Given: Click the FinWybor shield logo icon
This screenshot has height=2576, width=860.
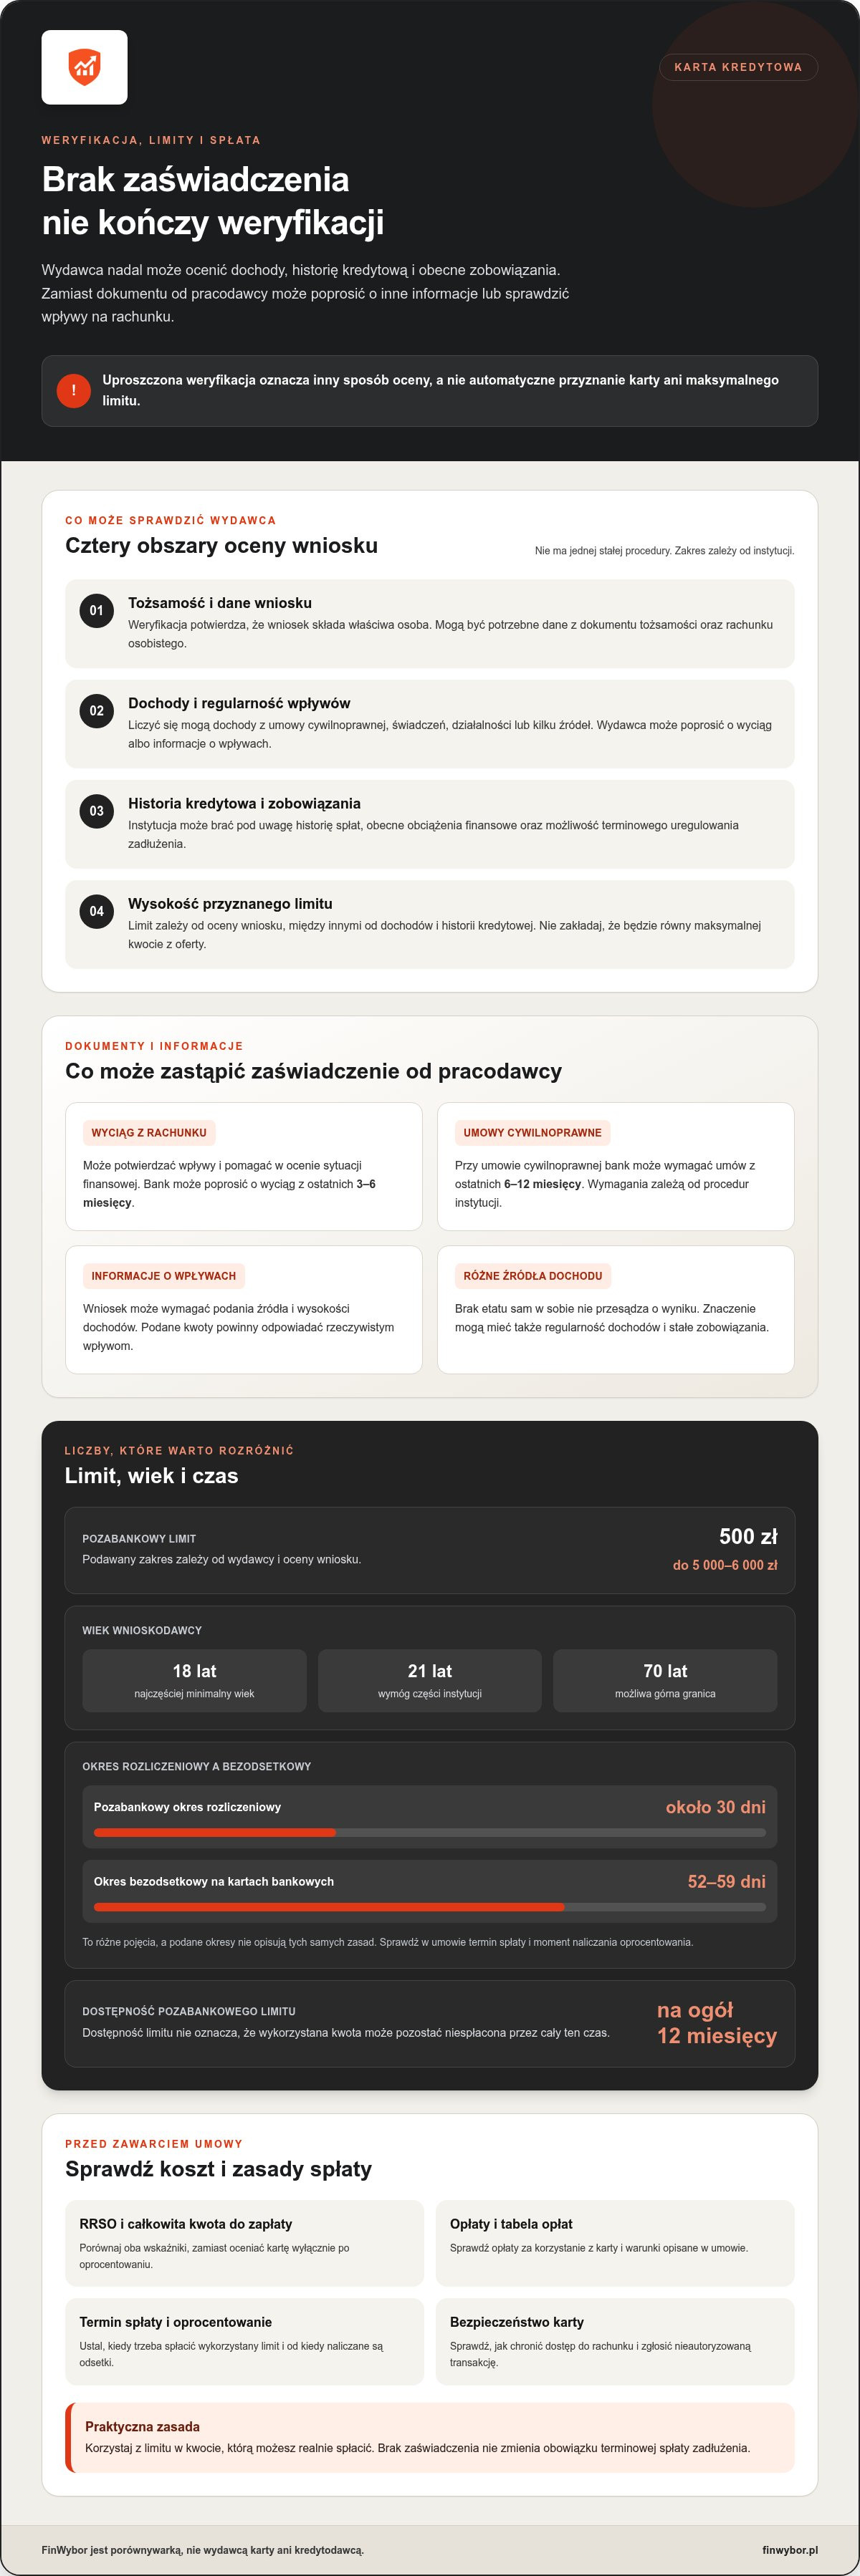Looking at the screenshot, I should [84, 67].
